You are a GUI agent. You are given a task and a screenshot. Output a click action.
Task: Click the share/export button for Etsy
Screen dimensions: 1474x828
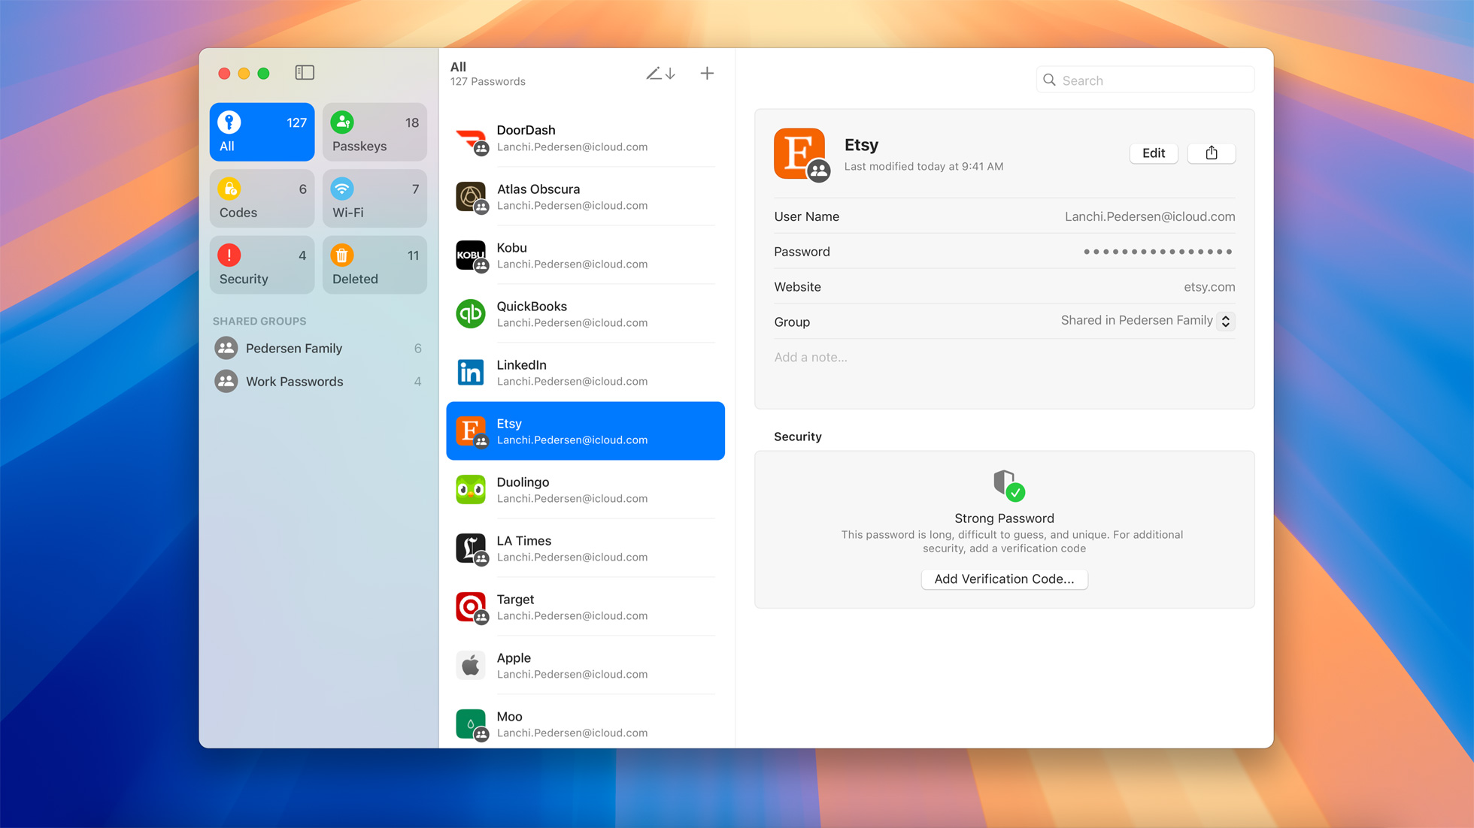[1212, 153]
